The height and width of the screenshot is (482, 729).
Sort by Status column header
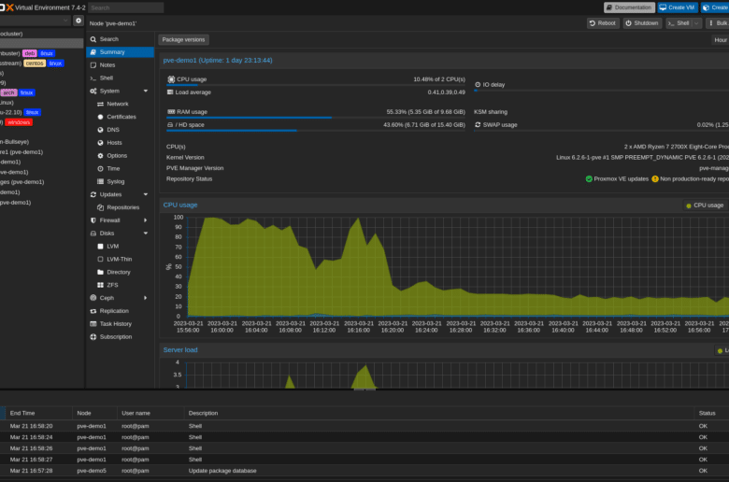pos(711,413)
